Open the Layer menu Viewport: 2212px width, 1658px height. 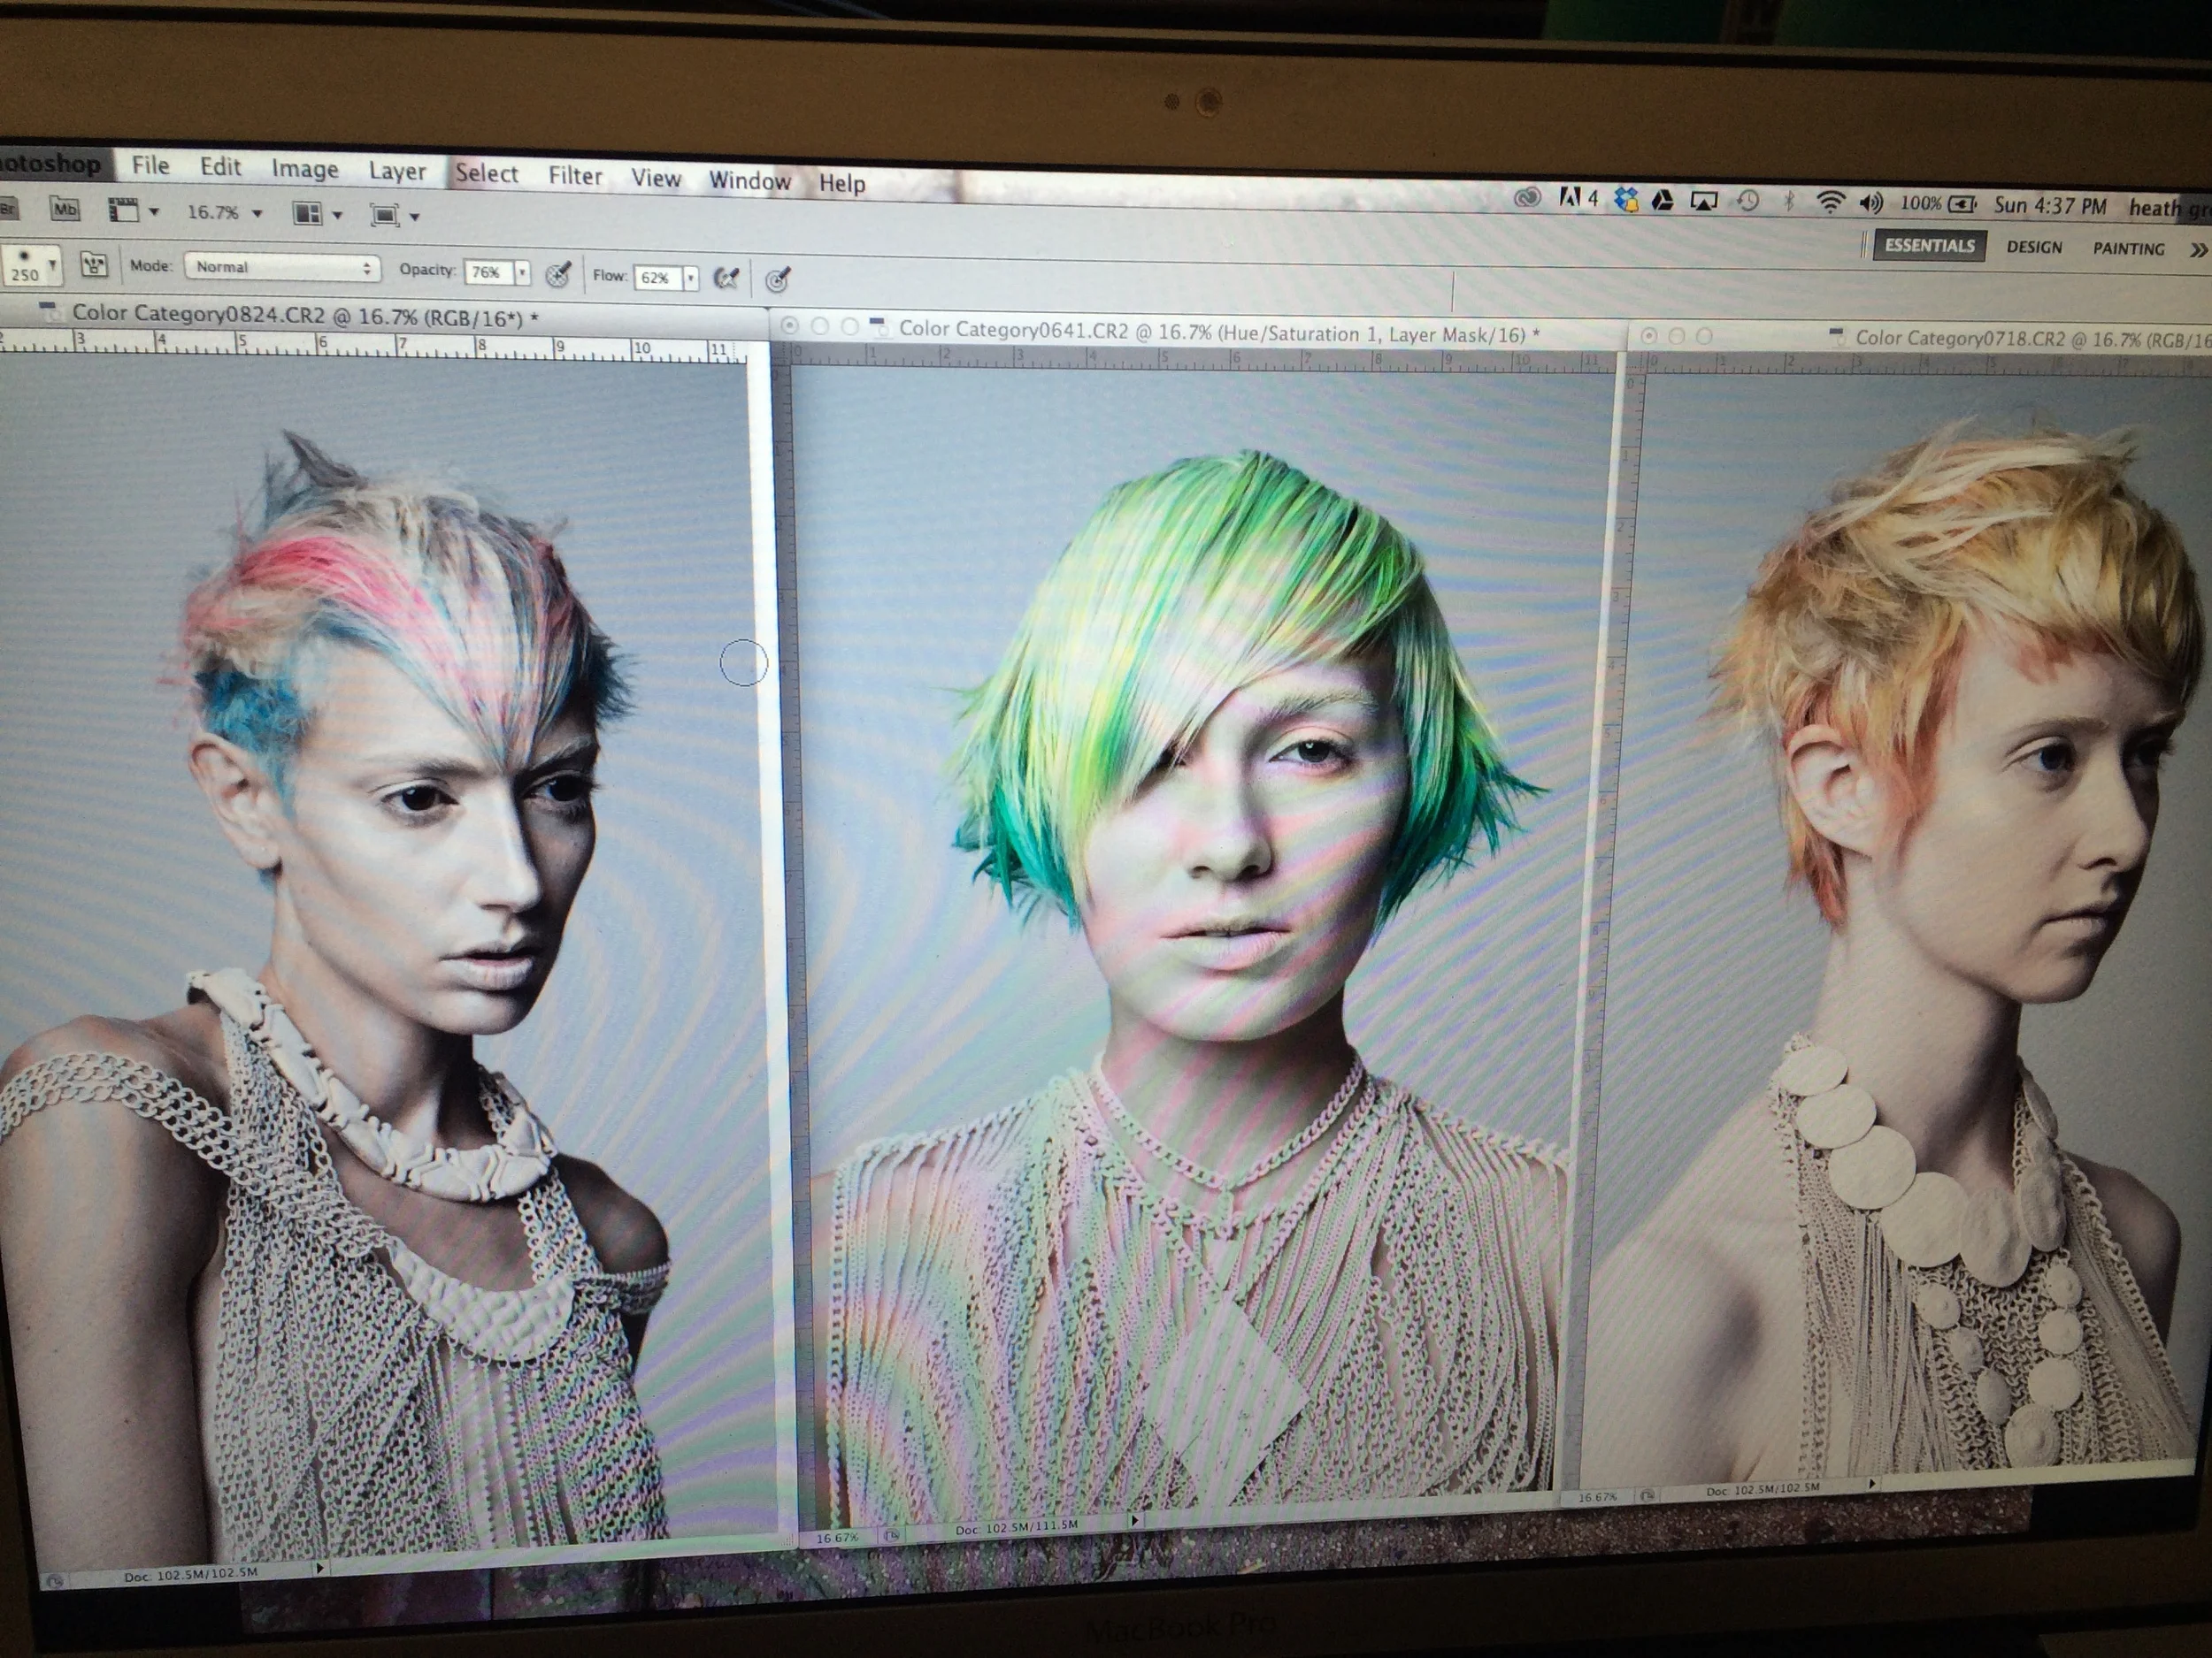[397, 171]
